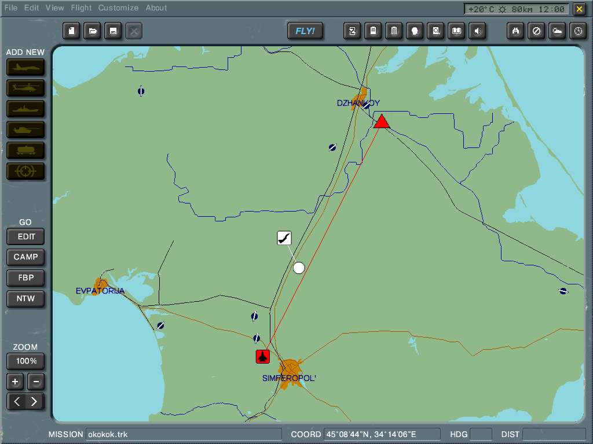The height and width of the screenshot is (444, 593).
Task: Zoom in on the map
Action: 14,382
